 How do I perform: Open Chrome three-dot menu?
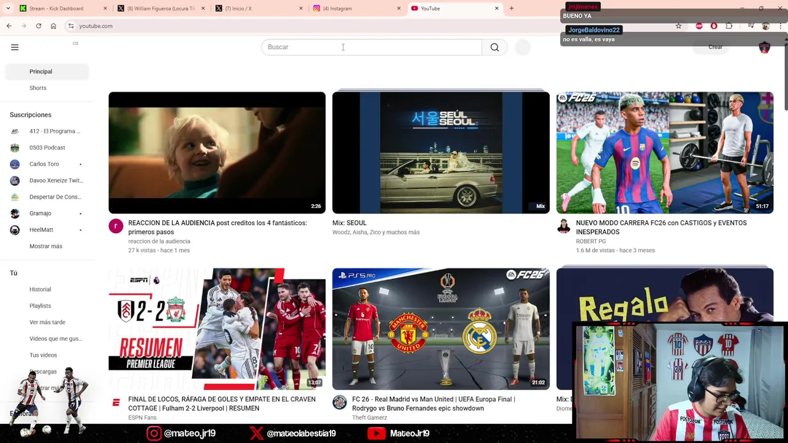point(781,26)
